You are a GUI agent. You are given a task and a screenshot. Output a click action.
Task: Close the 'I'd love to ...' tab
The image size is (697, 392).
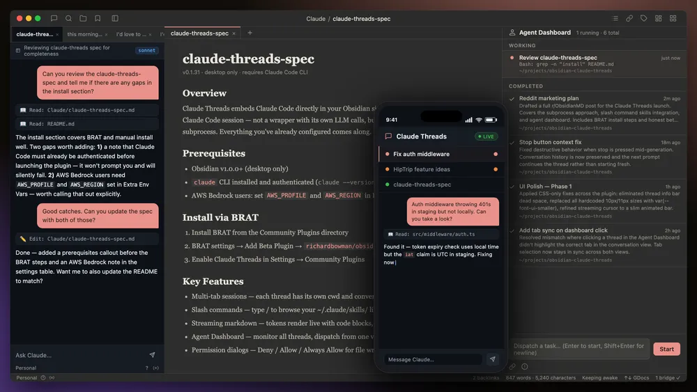point(151,35)
